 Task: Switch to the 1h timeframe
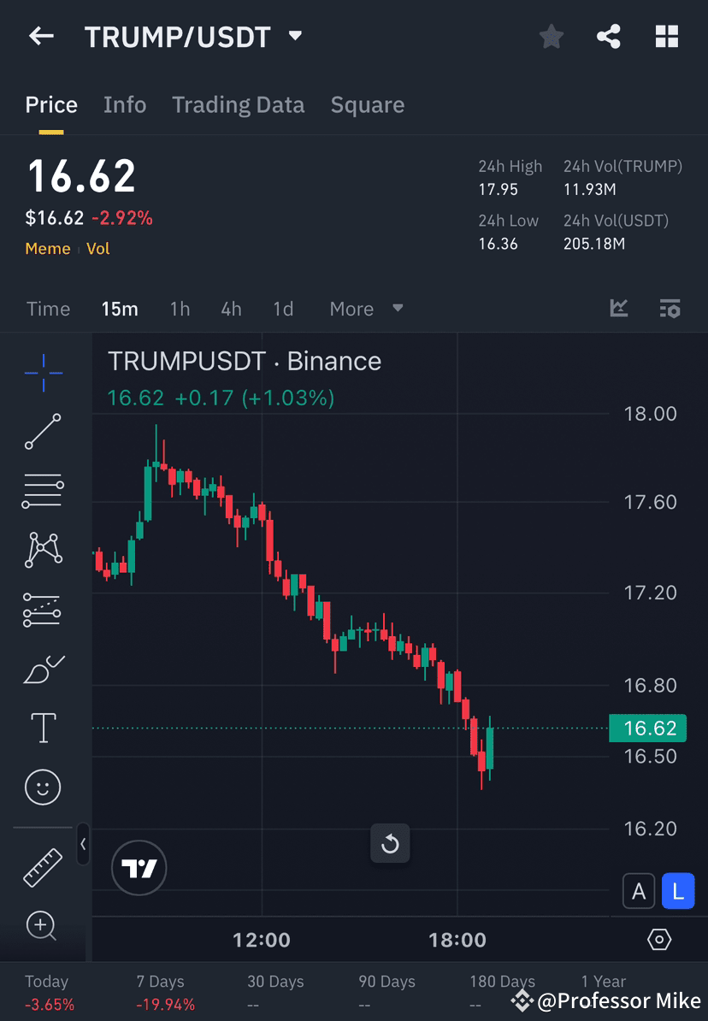pos(180,309)
